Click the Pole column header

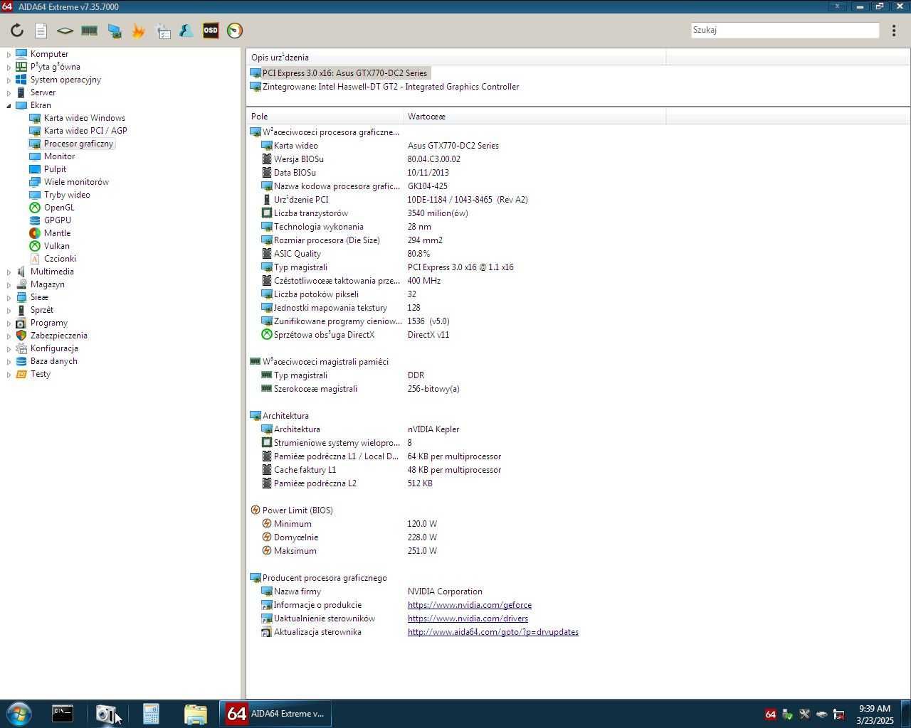pyautogui.click(x=325, y=117)
